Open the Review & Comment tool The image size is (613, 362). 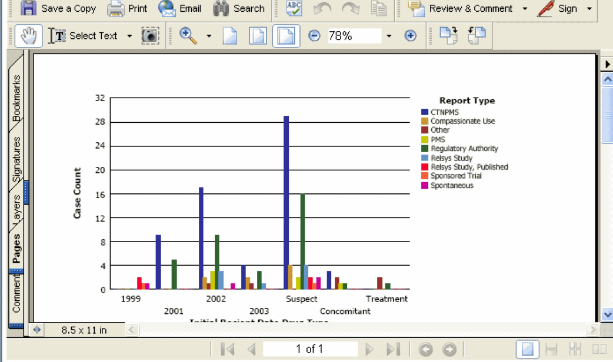[460, 8]
